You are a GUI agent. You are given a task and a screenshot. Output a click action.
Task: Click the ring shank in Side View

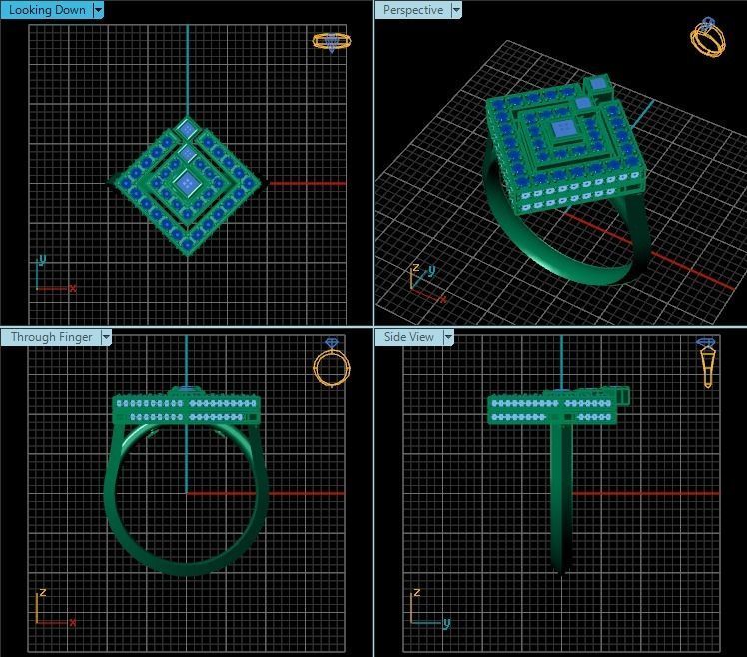tap(561, 498)
